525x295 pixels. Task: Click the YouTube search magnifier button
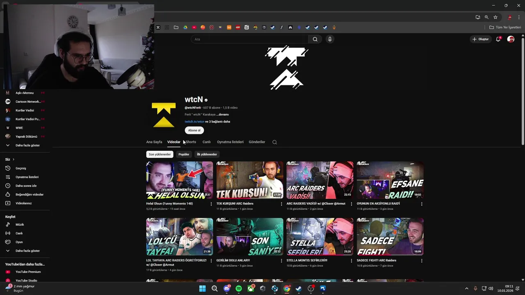point(315,39)
